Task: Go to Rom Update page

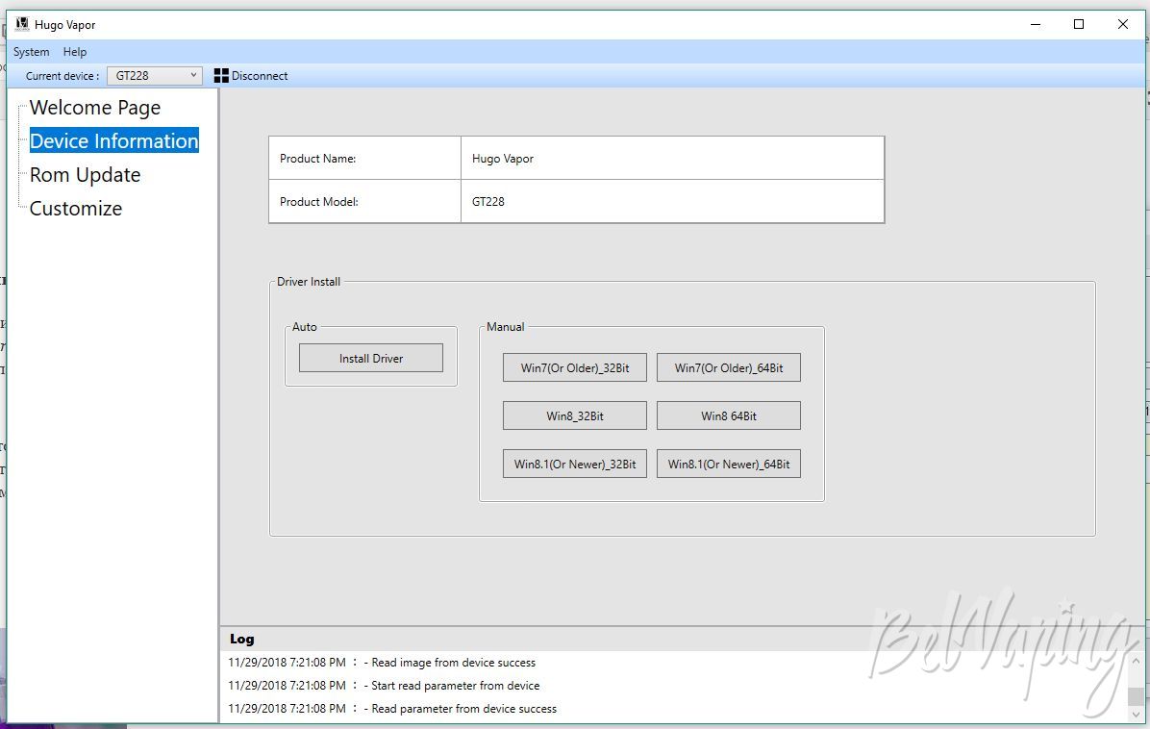Action: [x=85, y=174]
